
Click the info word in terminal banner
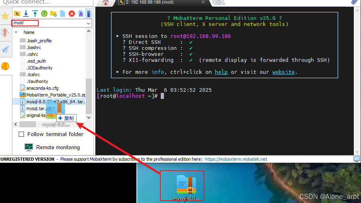[158, 72]
